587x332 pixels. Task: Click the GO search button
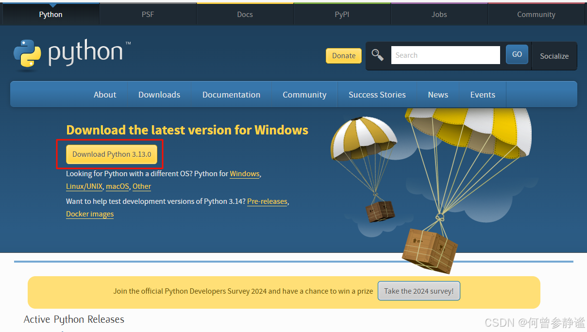(x=517, y=54)
